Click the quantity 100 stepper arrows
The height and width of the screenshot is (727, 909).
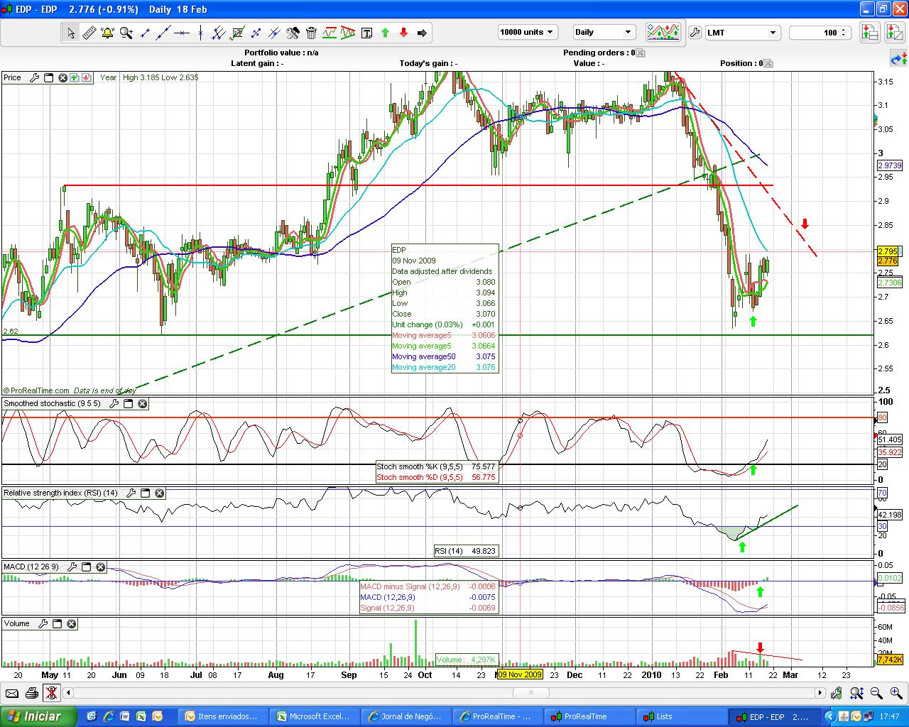coord(844,33)
